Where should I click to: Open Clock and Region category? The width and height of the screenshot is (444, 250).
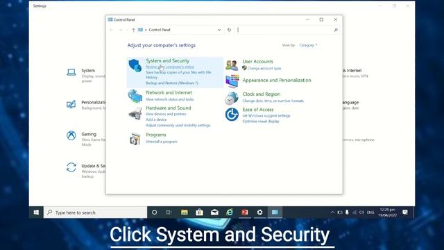point(261,94)
